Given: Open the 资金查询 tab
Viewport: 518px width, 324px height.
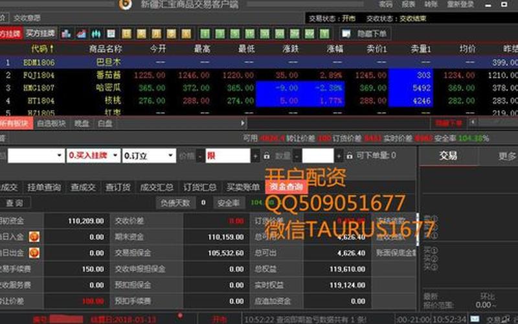Looking at the screenshot, I should [x=286, y=187].
